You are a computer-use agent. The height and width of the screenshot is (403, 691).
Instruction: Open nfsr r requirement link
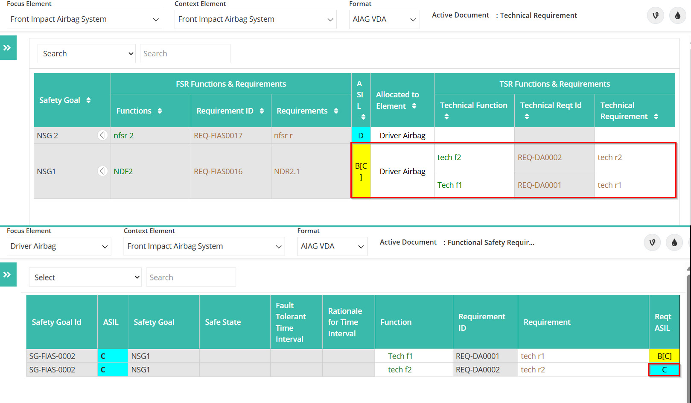tap(283, 135)
